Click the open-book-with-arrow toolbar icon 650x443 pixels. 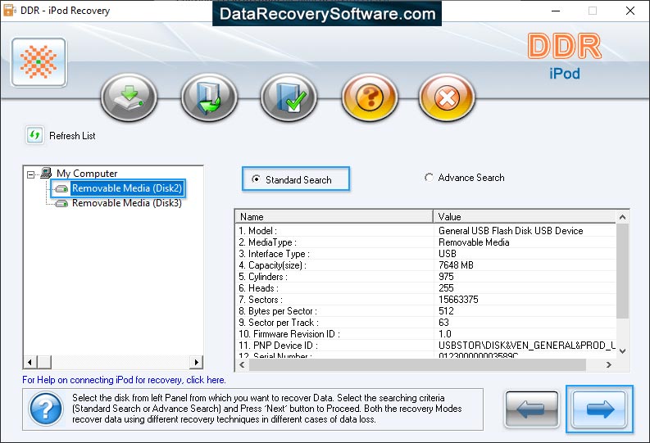click(209, 97)
